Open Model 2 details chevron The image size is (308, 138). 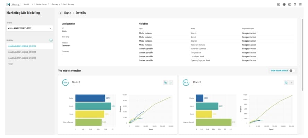click(x=291, y=83)
